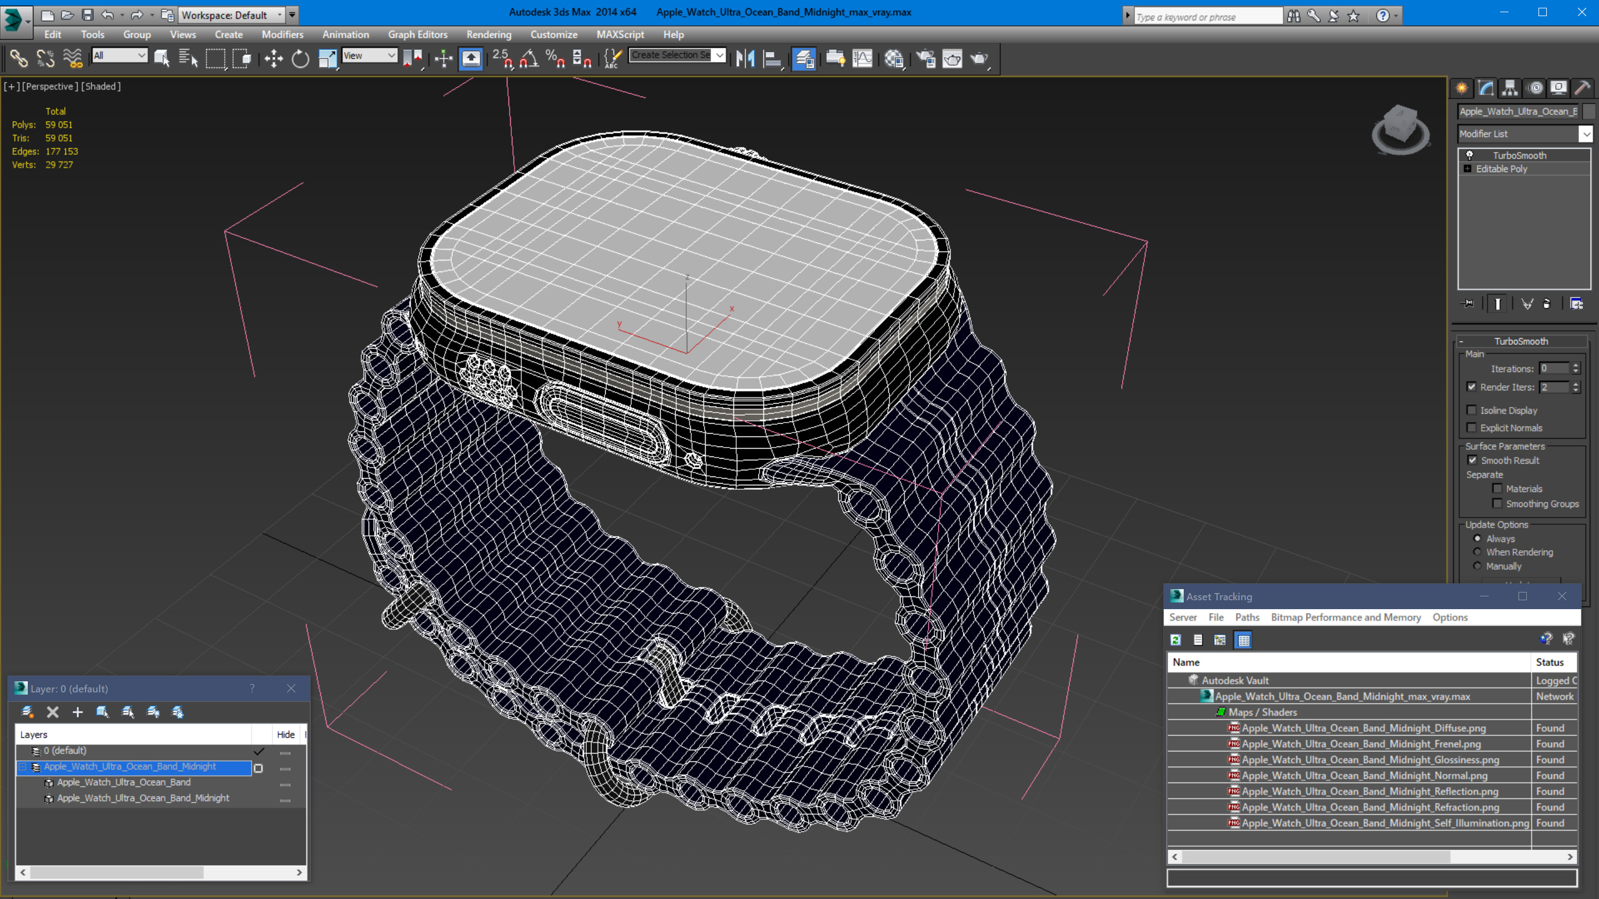Open the Utilities command panel tab
The image size is (1599, 899).
tap(1583, 88)
